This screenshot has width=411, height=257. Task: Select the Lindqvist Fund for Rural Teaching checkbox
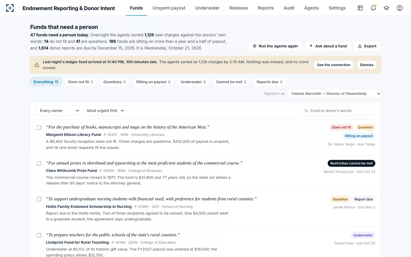tap(39, 235)
